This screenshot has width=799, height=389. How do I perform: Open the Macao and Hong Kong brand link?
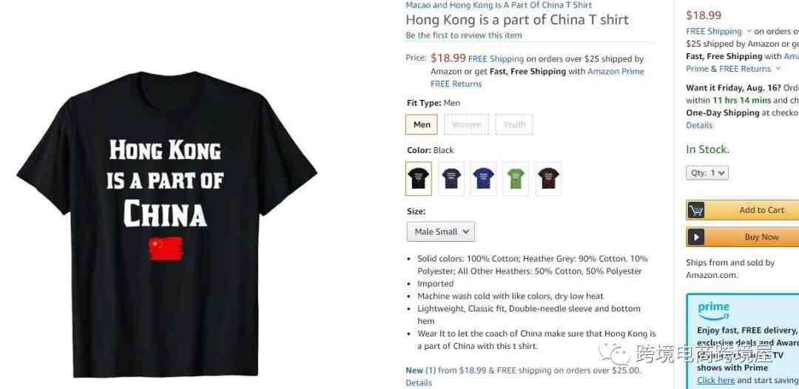click(499, 5)
